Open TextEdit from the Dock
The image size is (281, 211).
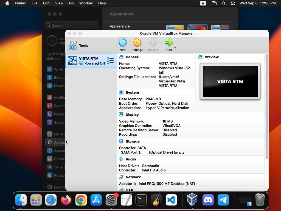pyautogui.click(x=126, y=200)
